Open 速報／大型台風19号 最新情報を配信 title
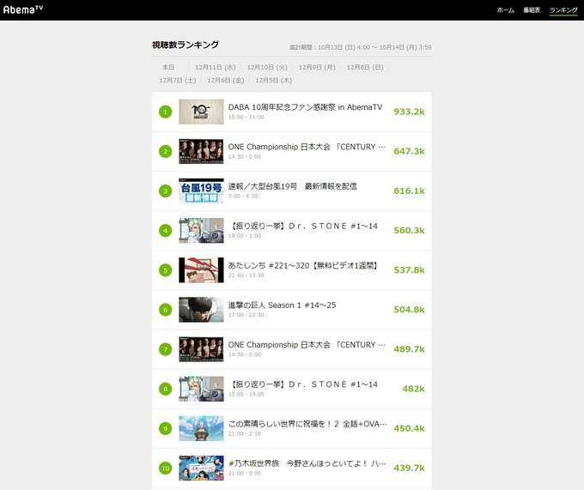 pos(292,186)
